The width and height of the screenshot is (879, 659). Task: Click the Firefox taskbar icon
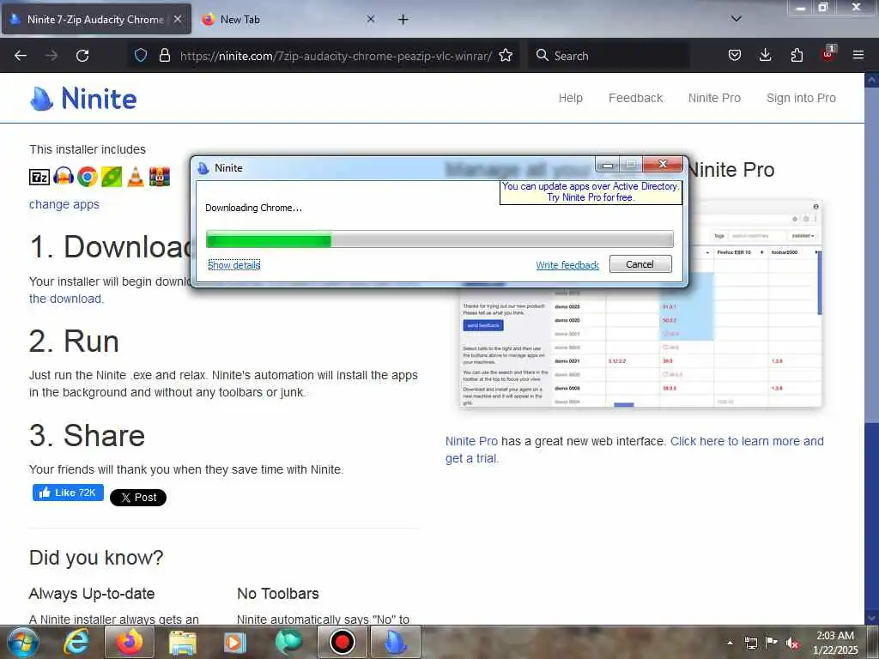[129, 642]
